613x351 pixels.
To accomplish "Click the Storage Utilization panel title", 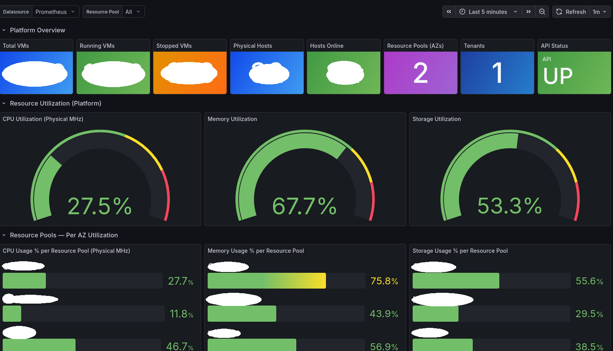I will click(x=437, y=119).
